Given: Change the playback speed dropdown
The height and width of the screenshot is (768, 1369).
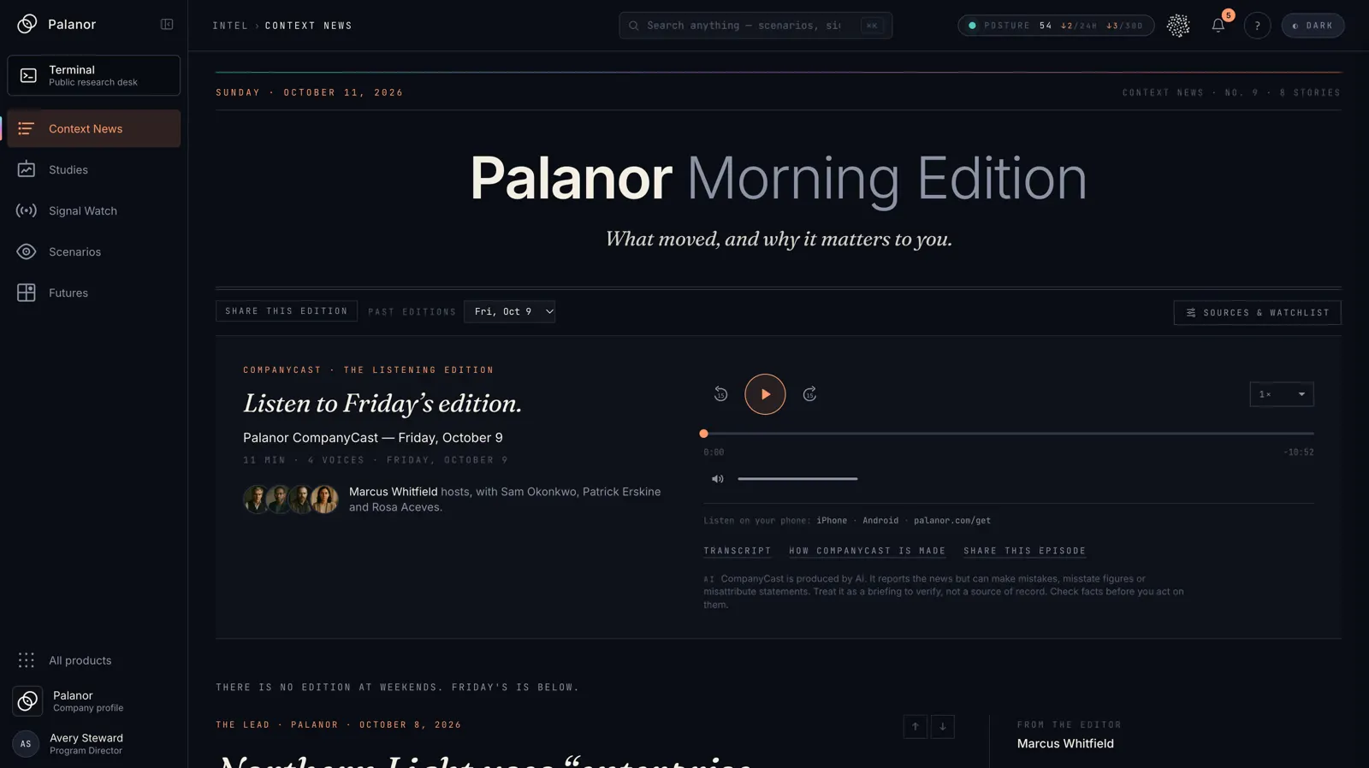Looking at the screenshot, I should (x=1282, y=394).
